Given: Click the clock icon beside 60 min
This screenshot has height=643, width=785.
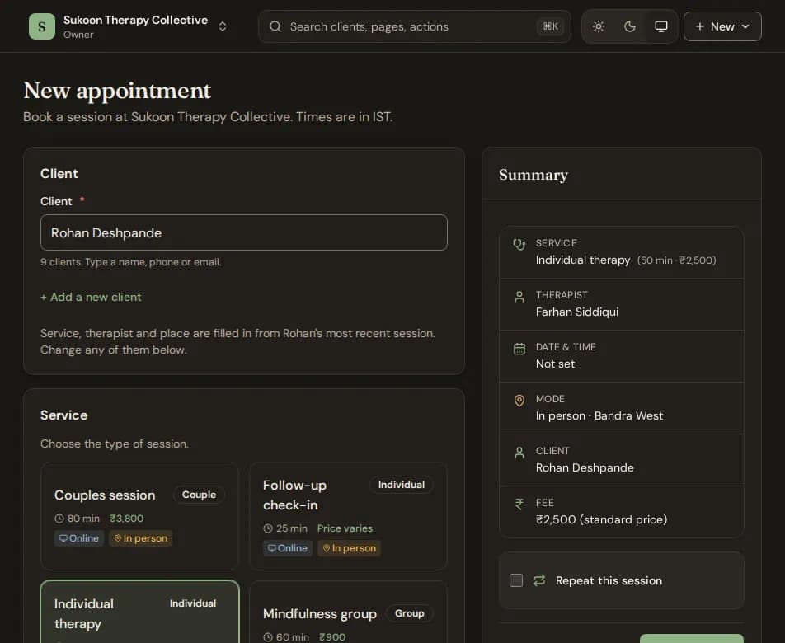Looking at the screenshot, I should [x=268, y=637].
